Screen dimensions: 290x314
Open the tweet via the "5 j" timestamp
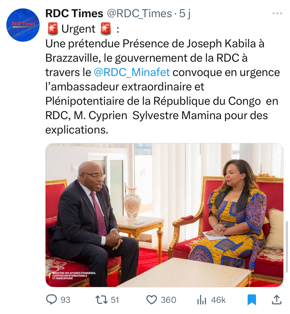[x=184, y=14]
